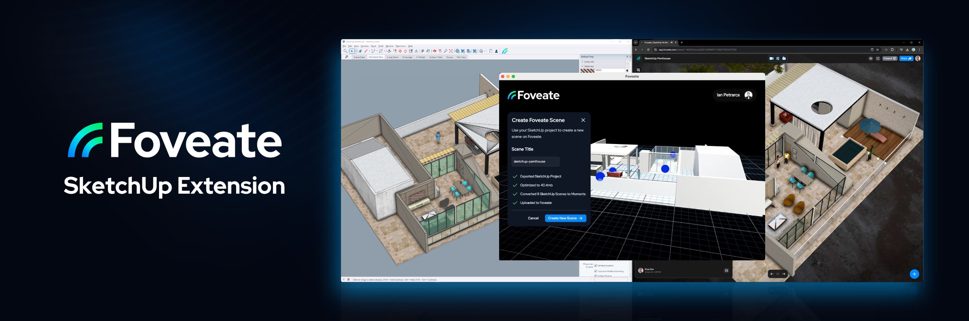Click the 3D Warehouse icon in SketchUp toolbar
The height and width of the screenshot is (321, 969).
[x=457, y=51]
